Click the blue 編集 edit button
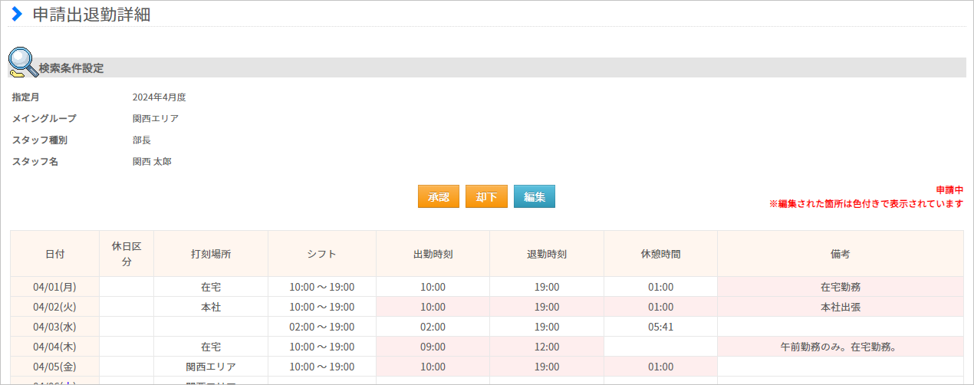The width and height of the screenshot is (974, 385). (534, 196)
